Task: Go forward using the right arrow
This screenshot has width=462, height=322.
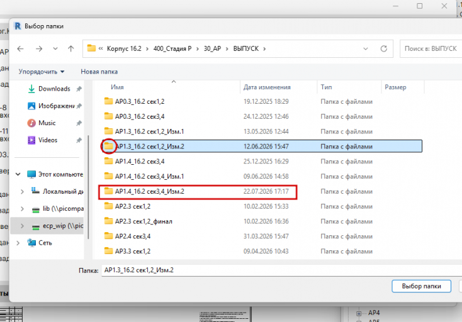Action: 39,48
